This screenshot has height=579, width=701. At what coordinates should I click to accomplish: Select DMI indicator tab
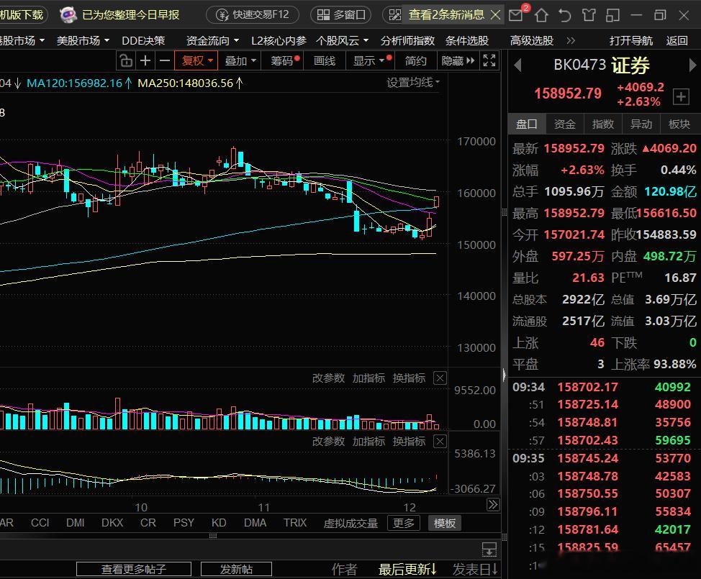pyautogui.click(x=75, y=523)
